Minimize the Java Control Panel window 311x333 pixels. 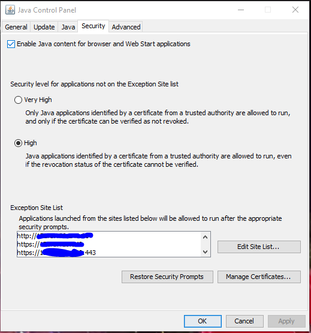pos(241,10)
